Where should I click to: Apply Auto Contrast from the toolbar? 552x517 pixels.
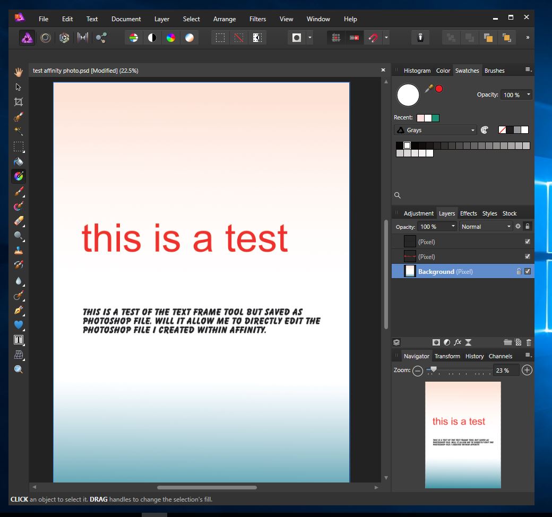[152, 38]
